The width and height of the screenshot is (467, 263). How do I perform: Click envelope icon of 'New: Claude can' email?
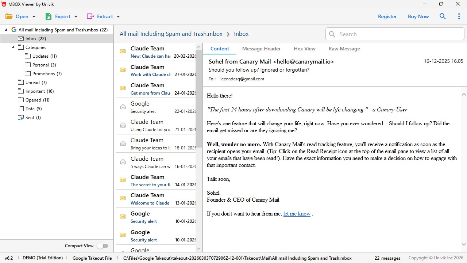pyautogui.click(x=123, y=52)
